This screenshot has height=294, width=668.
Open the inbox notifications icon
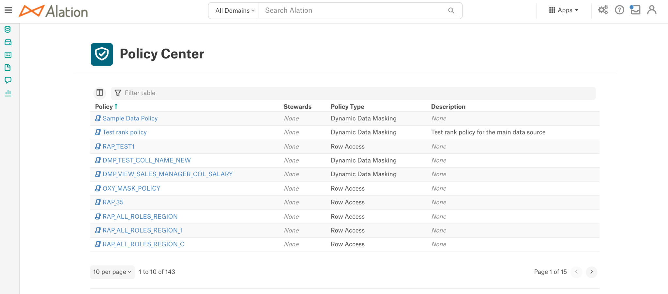coord(635,10)
